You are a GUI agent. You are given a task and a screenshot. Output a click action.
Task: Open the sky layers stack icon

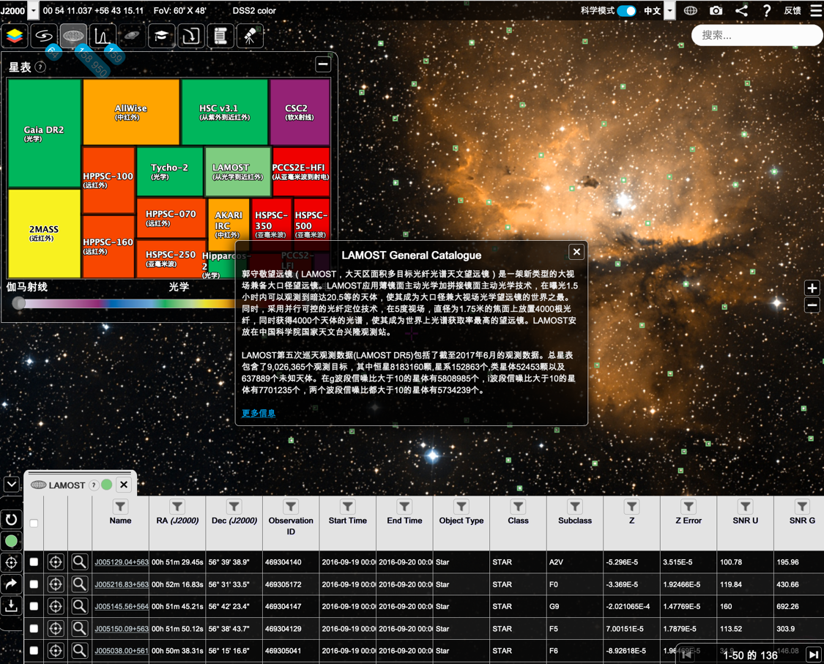click(15, 36)
